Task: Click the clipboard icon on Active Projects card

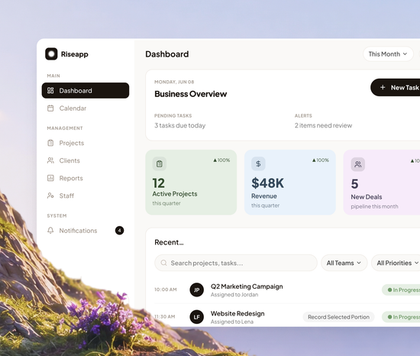Action: [x=160, y=163]
